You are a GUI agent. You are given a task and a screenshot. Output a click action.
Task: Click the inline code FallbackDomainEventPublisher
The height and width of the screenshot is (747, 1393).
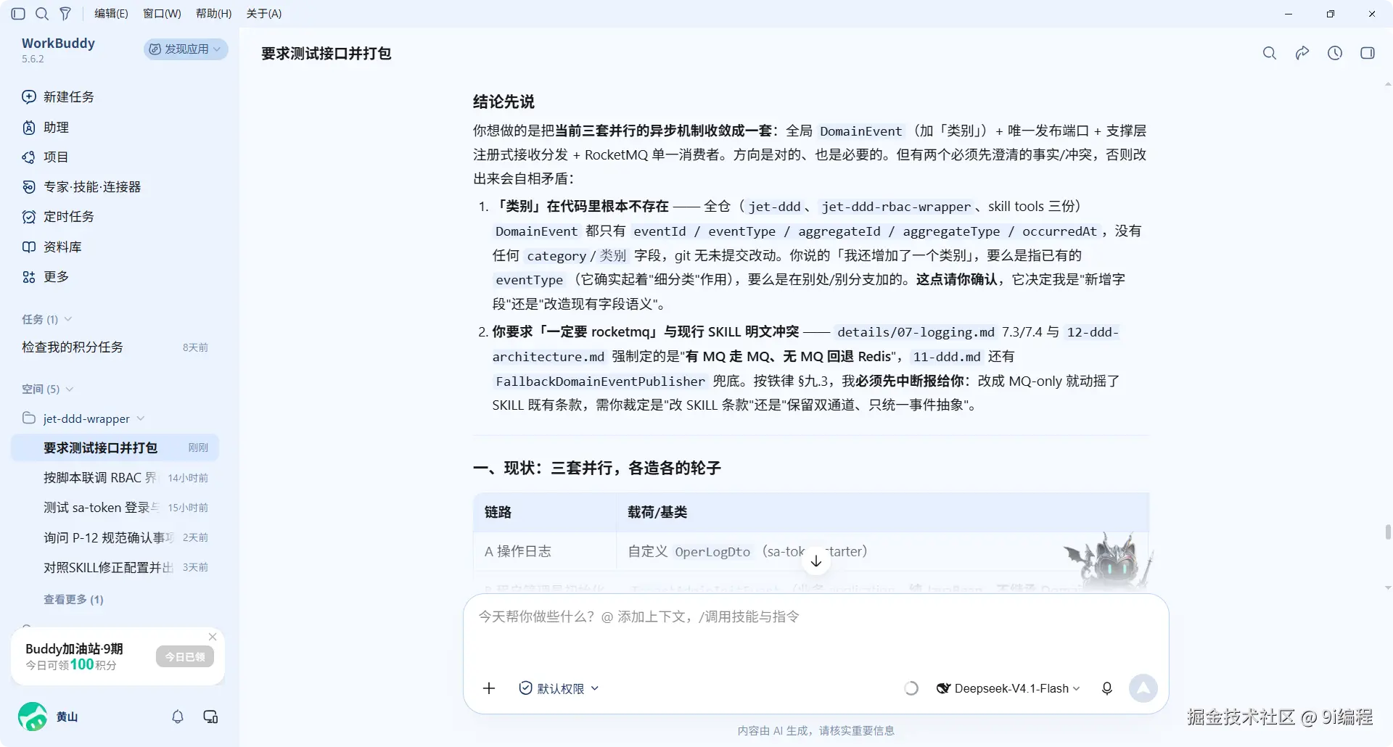pyautogui.click(x=600, y=381)
